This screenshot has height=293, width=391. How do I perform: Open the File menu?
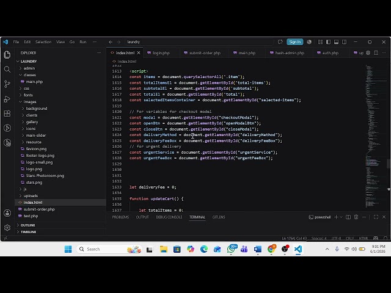click(16, 42)
